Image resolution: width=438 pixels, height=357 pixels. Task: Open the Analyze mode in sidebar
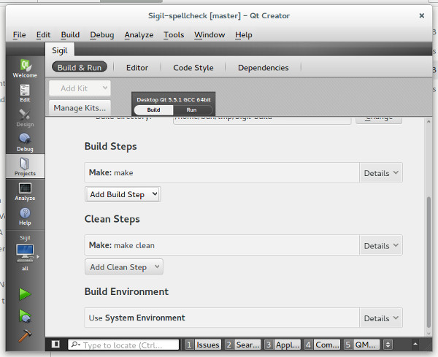tap(25, 191)
